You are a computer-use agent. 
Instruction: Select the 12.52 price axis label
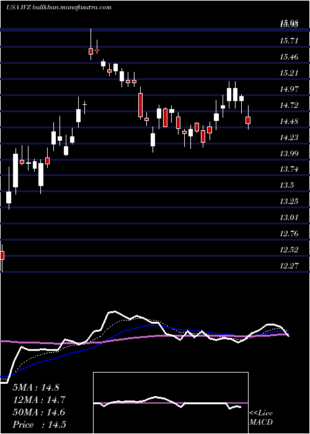(x=289, y=250)
